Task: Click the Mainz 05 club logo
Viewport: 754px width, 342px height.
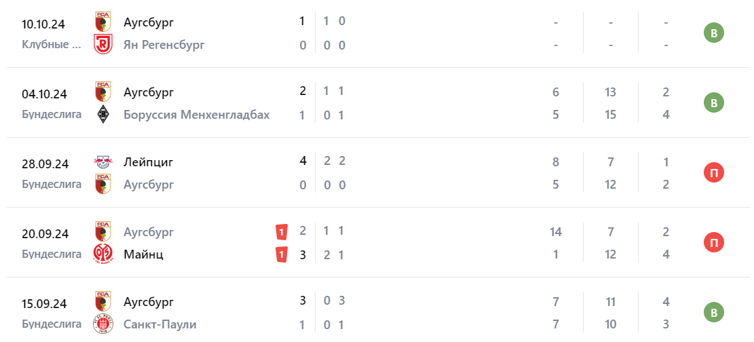Action: point(103,254)
